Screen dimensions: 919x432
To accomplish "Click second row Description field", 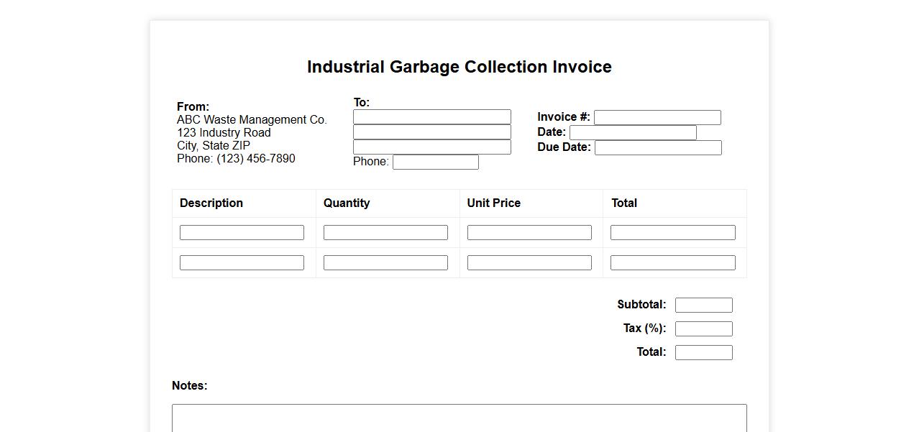I will coord(242,263).
